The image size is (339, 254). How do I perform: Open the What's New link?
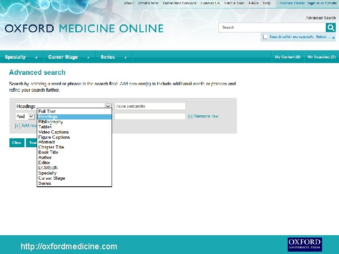point(148,3)
